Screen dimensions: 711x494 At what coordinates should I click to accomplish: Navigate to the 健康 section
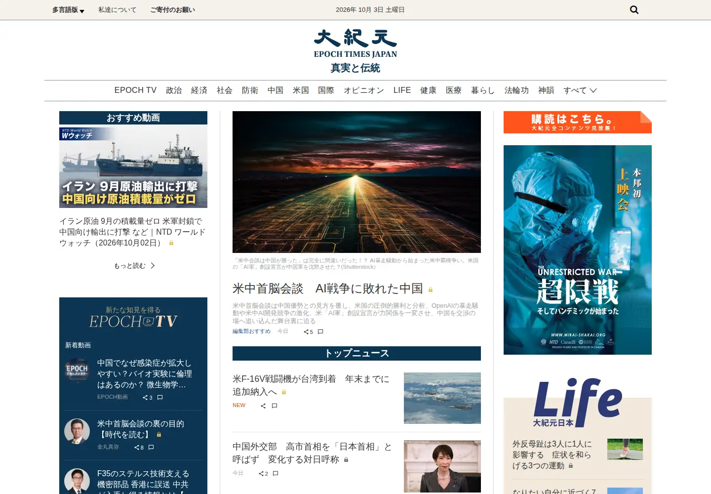pos(428,90)
